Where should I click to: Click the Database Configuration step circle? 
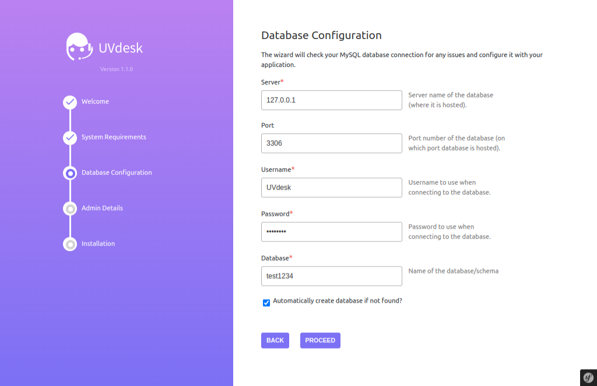(x=70, y=173)
